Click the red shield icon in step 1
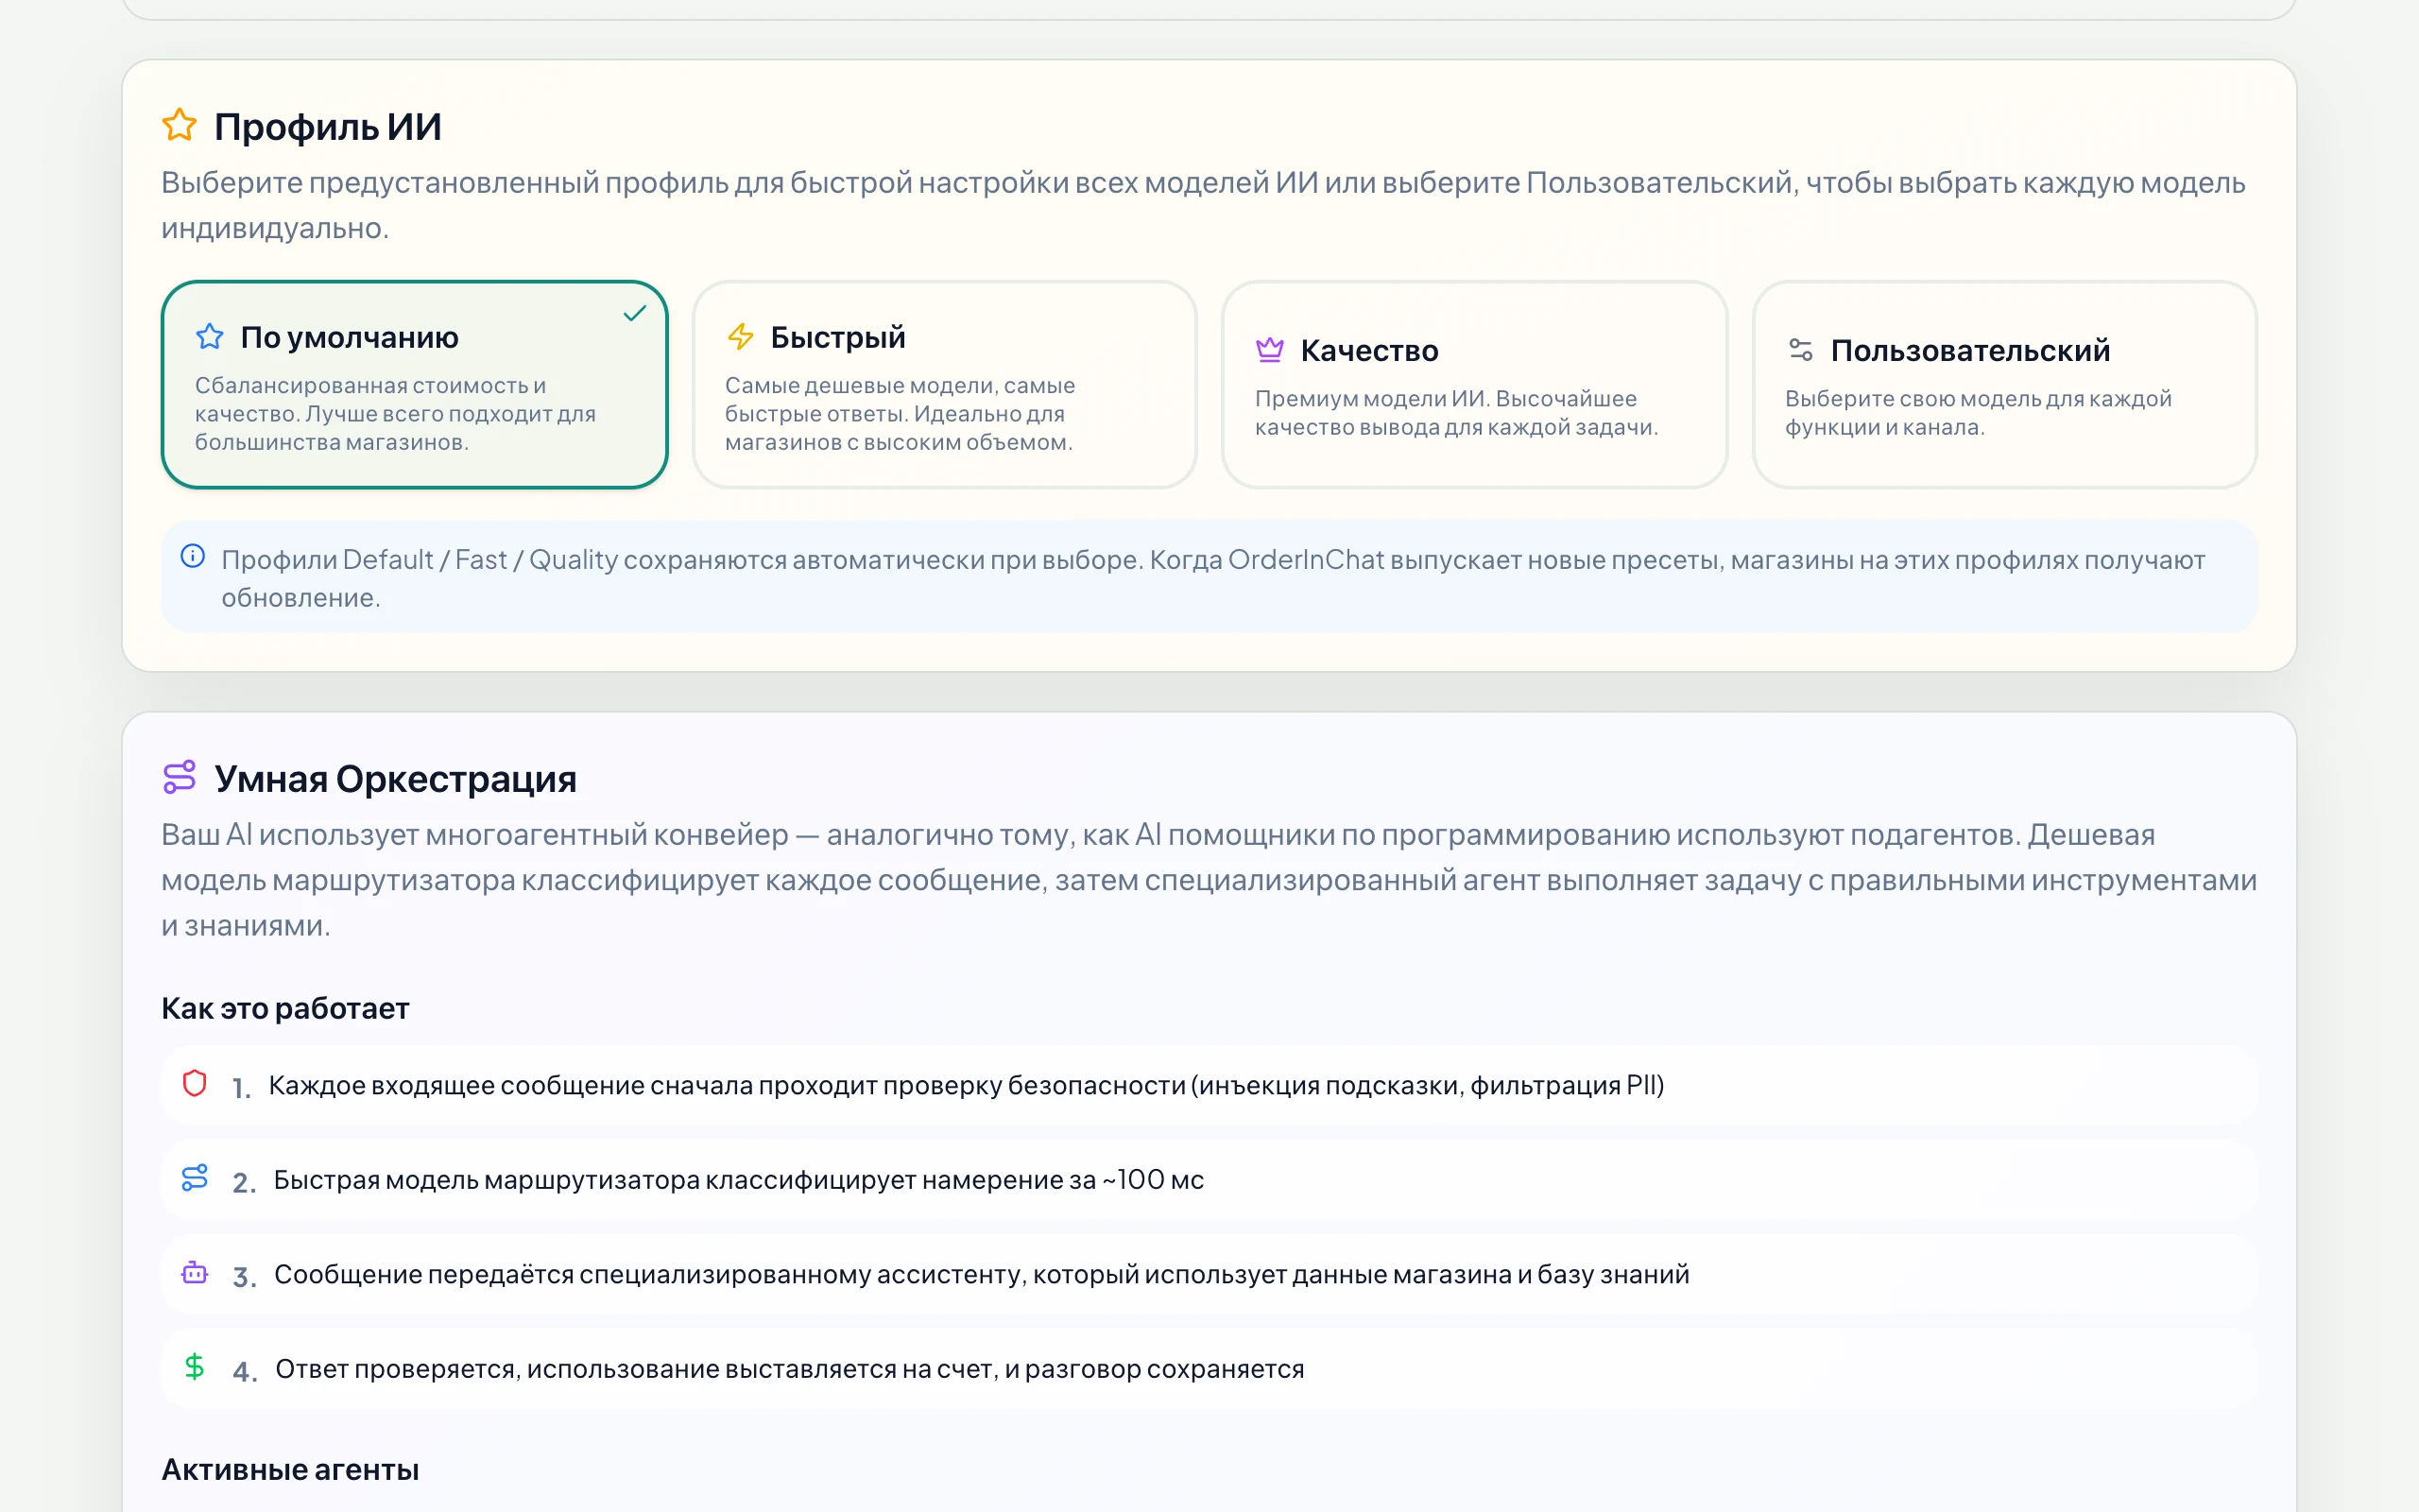The image size is (2419, 1512). pos(195,1083)
